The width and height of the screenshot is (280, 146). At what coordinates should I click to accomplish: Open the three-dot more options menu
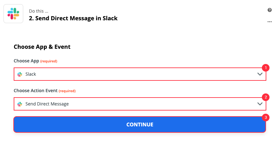pos(269,22)
